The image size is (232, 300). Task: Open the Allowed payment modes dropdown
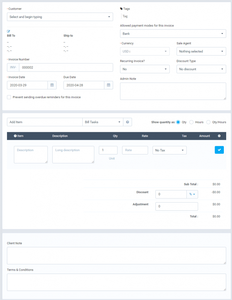[x=173, y=33]
